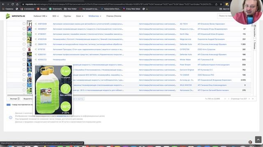Viewport: 263px width, 147px height.
Task: Click the horizontal scrollbar under the table
Action: [x=89, y=95]
